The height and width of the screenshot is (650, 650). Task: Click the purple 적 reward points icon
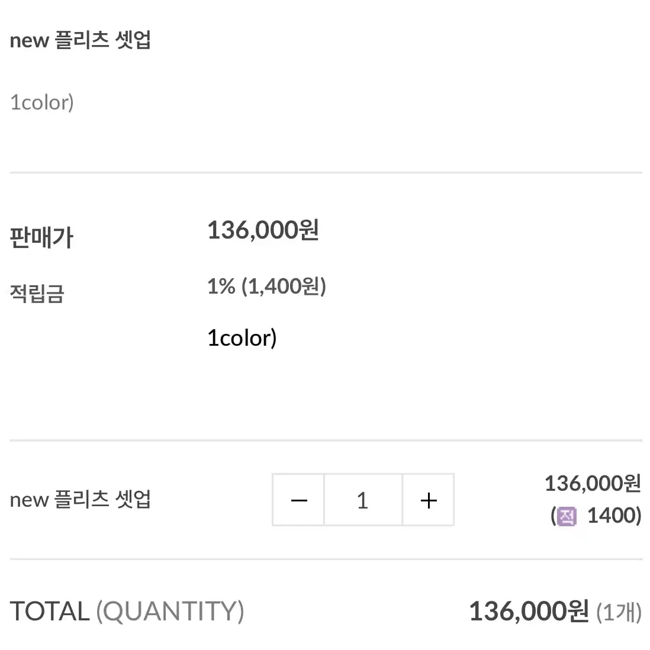tap(567, 516)
